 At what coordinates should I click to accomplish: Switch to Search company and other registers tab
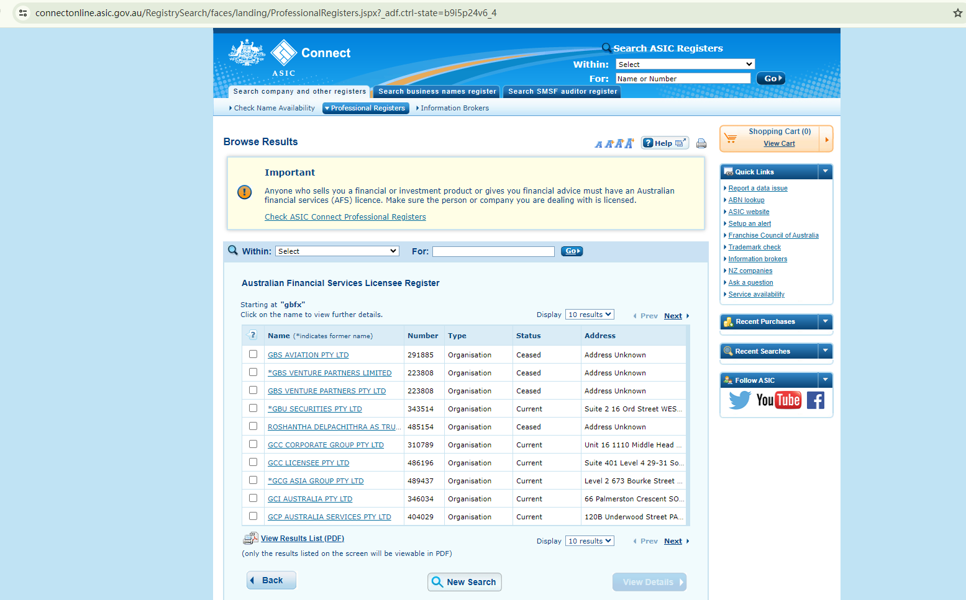pyautogui.click(x=299, y=92)
